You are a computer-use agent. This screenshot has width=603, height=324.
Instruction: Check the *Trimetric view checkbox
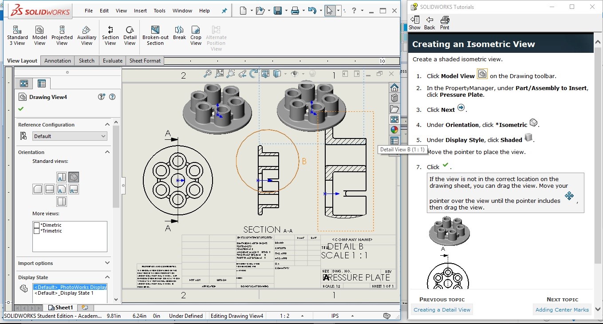click(x=37, y=231)
